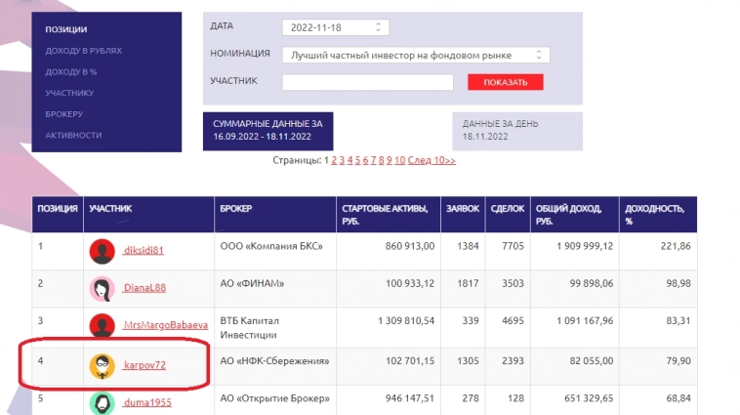Switch to Суммарные данные tab
The image size is (740, 415).
coord(267,131)
